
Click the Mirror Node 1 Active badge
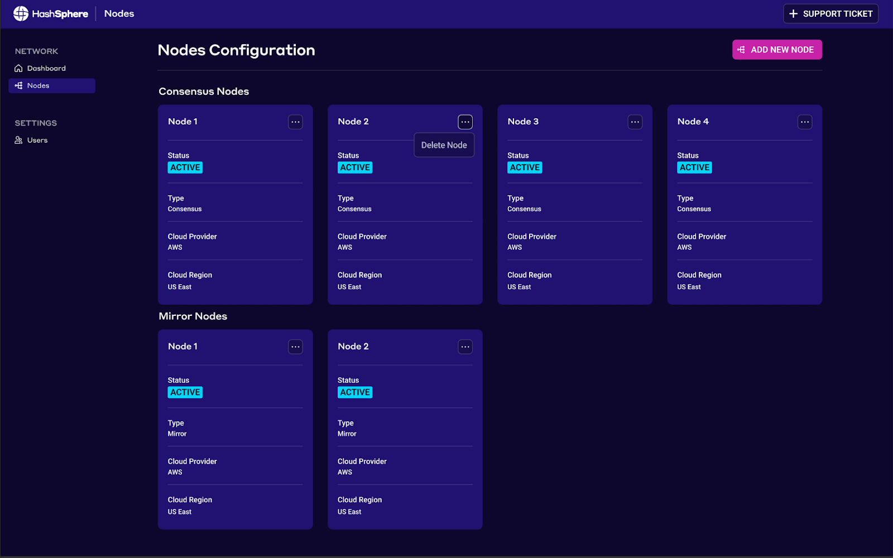(185, 392)
